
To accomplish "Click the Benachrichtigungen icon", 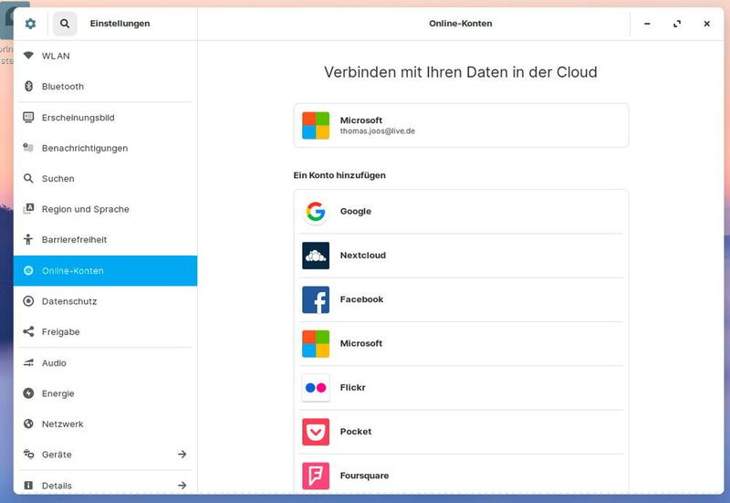I will (28, 148).
